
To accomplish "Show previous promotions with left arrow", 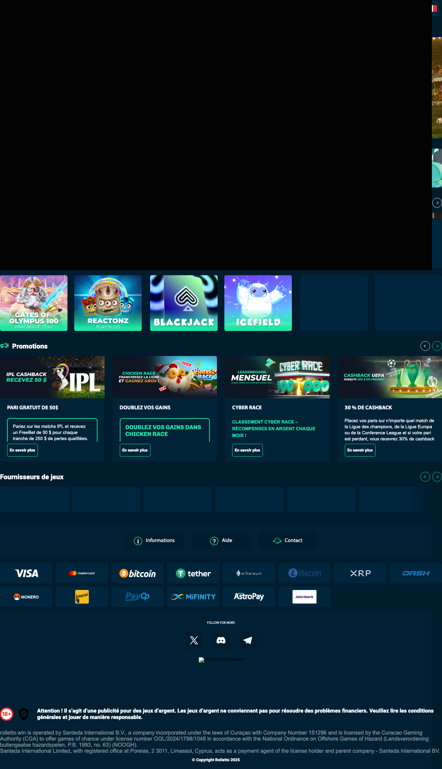I will 425,346.
